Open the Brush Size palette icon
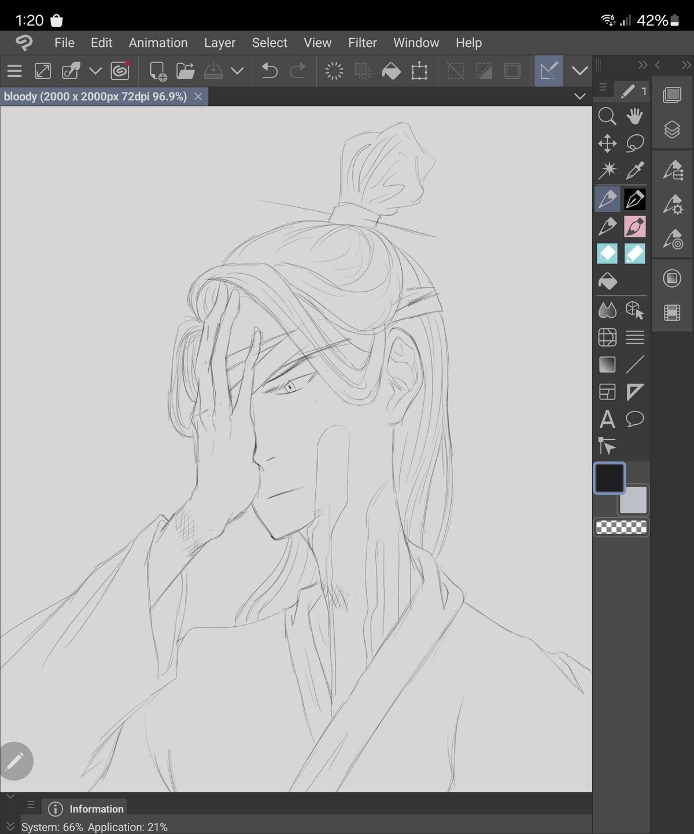This screenshot has height=834, width=694. click(x=673, y=238)
